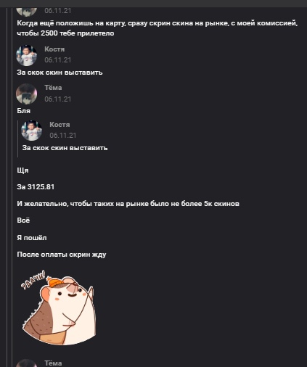The width and height of the screenshot is (307, 367).
Task: Click the 'Удачи' hedgehog sticker
Action: [x=59, y=308]
